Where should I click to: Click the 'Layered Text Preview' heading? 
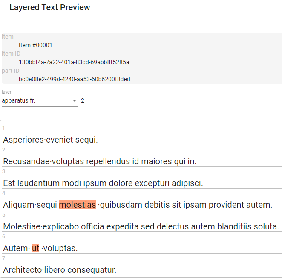(x=50, y=7)
